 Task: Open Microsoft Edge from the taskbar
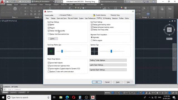[x=67, y=97]
